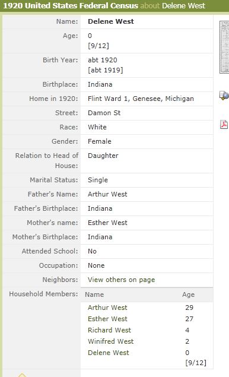
Task: Click the bold Delene West name value
Action: pyautogui.click(x=111, y=21)
